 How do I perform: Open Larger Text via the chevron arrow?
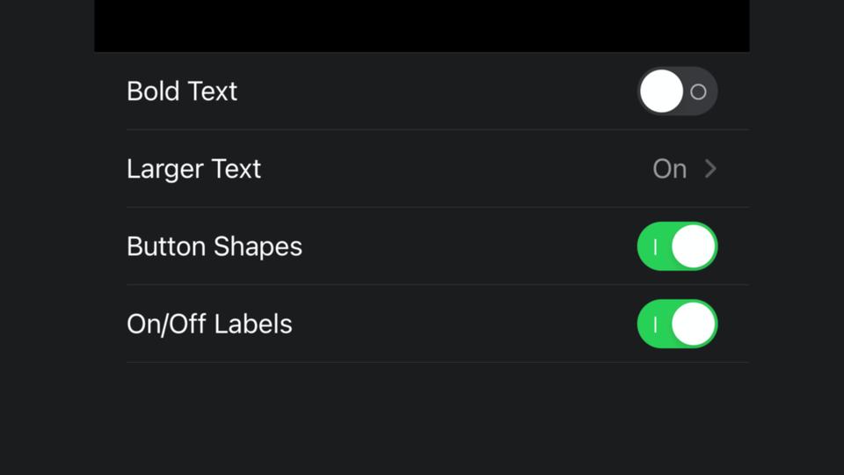(x=710, y=169)
